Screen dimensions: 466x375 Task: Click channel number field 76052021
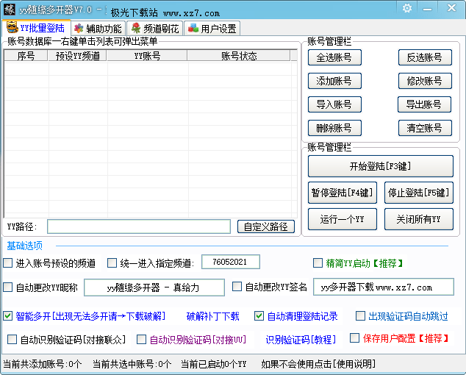[231, 262]
